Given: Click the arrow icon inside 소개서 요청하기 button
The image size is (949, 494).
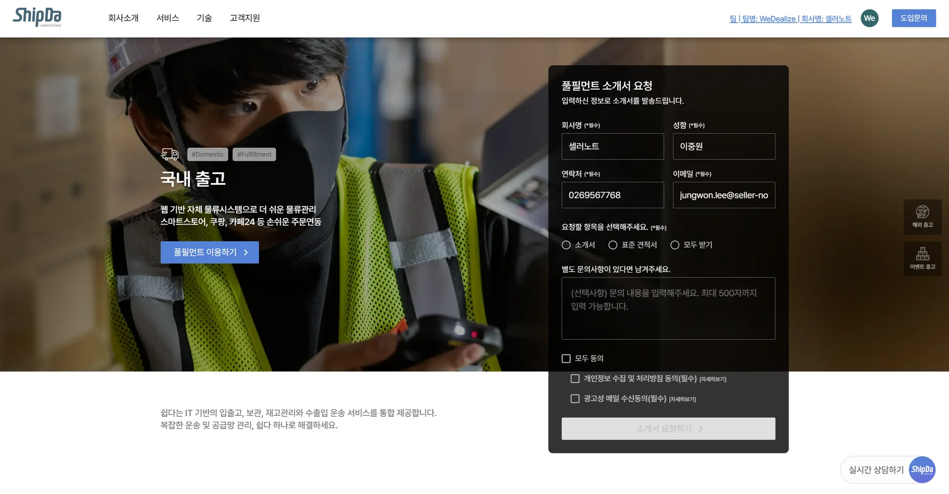Looking at the screenshot, I should [x=700, y=429].
